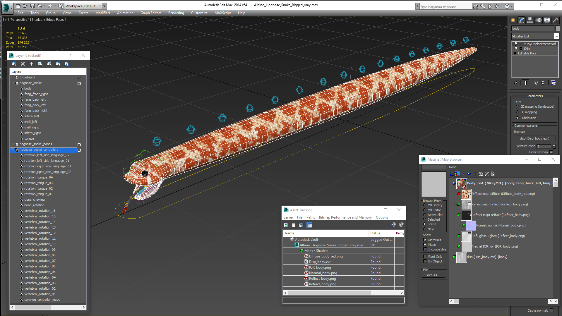562x316 pixels.
Task: Click the Refresh icon in Asset Tracking
Action: pos(286,225)
